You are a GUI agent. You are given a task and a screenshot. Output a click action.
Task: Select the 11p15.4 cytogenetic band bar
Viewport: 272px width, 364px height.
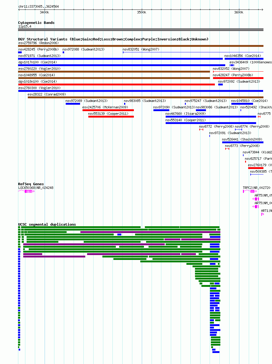pyautogui.click(x=141, y=30)
